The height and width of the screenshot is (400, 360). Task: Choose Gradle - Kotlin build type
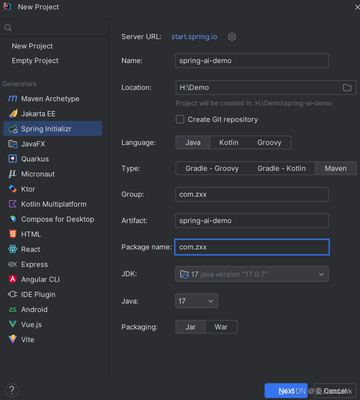click(x=281, y=168)
